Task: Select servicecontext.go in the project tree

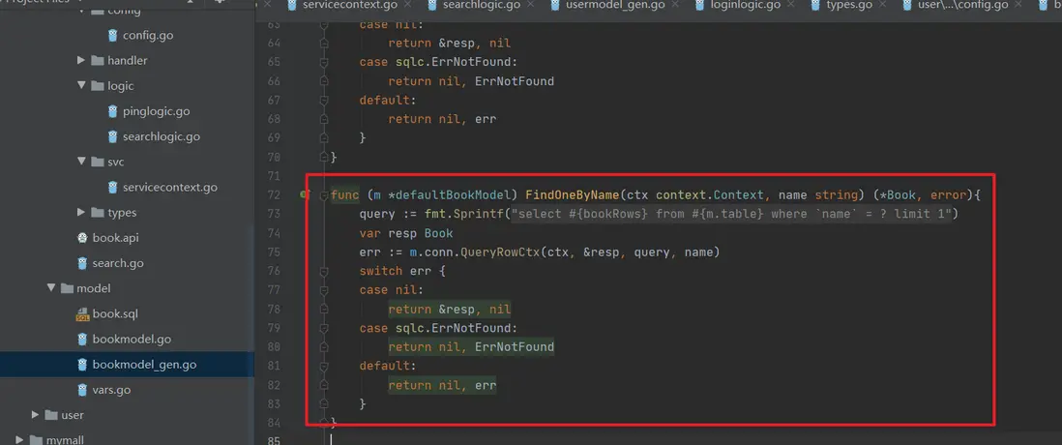Action: (170, 188)
